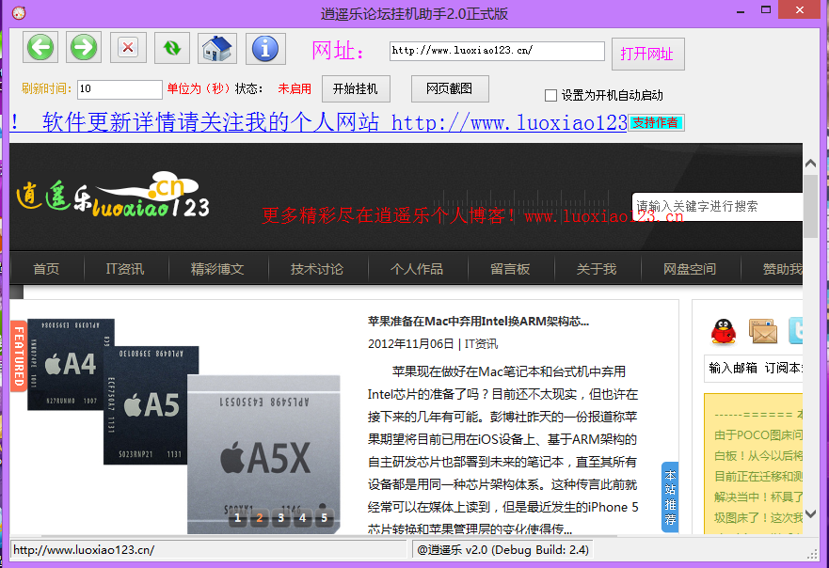Click the 刷新时间 seconds input field

pos(120,89)
